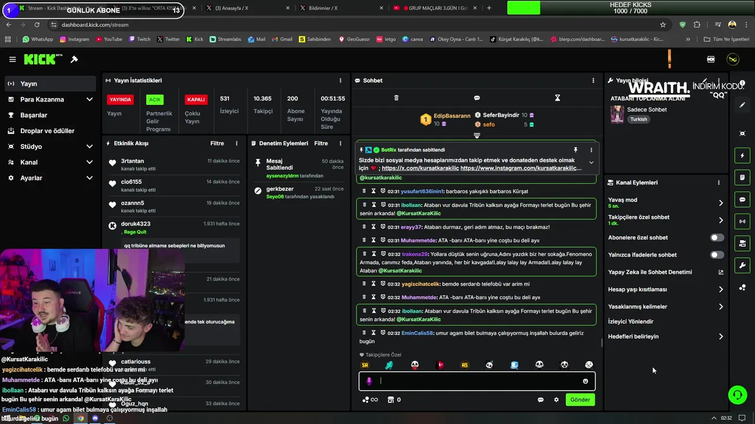Image resolution: width=755 pixels, height=424 pixels.
Task: Click the trash icon at chat top
Action: 396,98
